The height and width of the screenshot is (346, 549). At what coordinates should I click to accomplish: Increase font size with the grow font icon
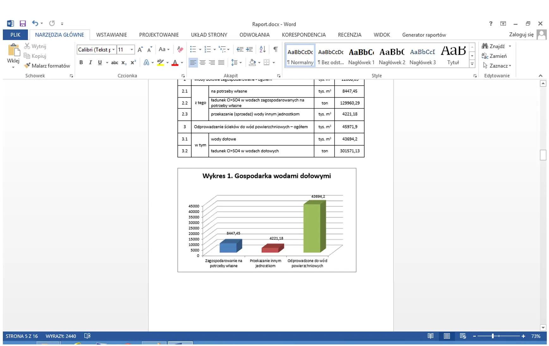click(x=140, y=49)
